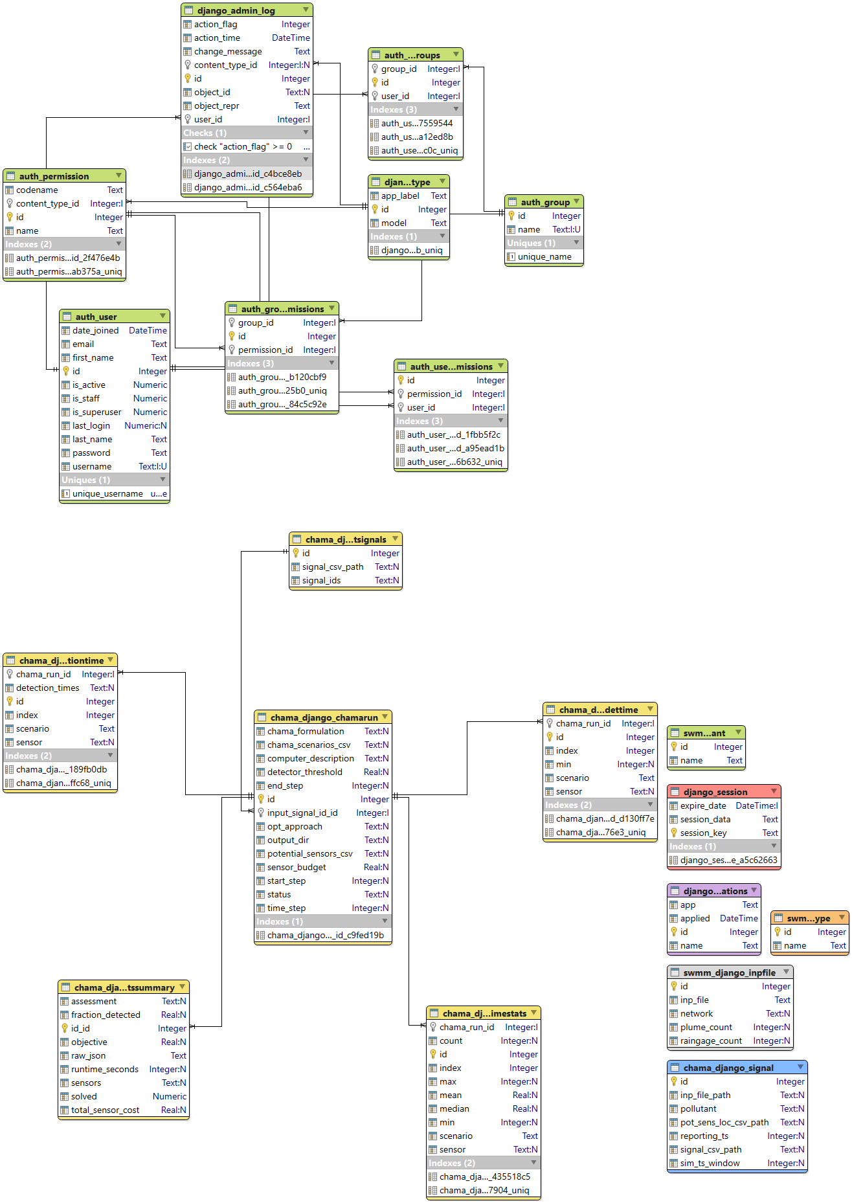Click the table icon on chama_django_signal header
852x1203 pixels.
(x=675, y=1068)
